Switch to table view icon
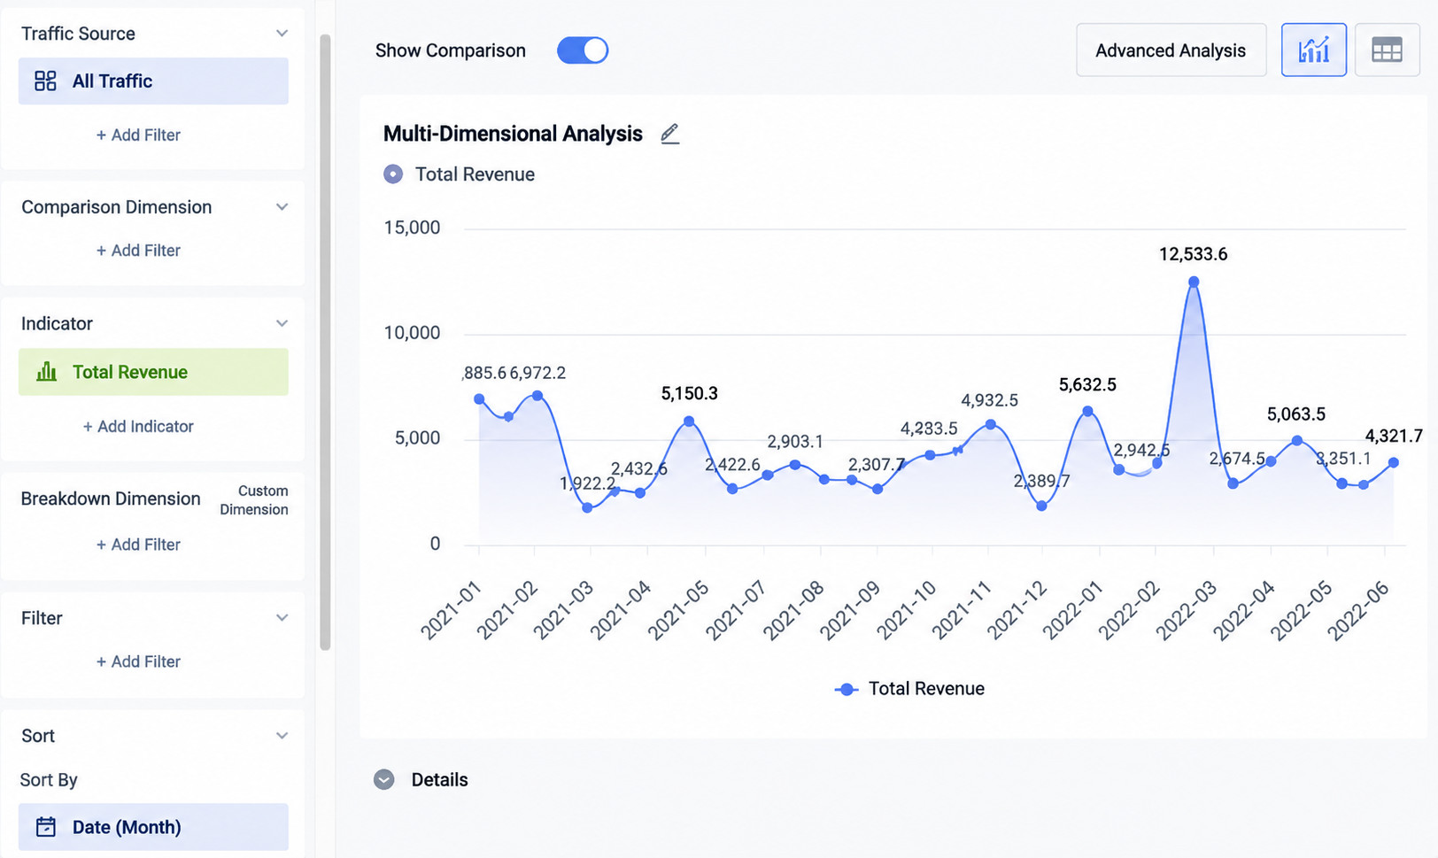 1387,50
